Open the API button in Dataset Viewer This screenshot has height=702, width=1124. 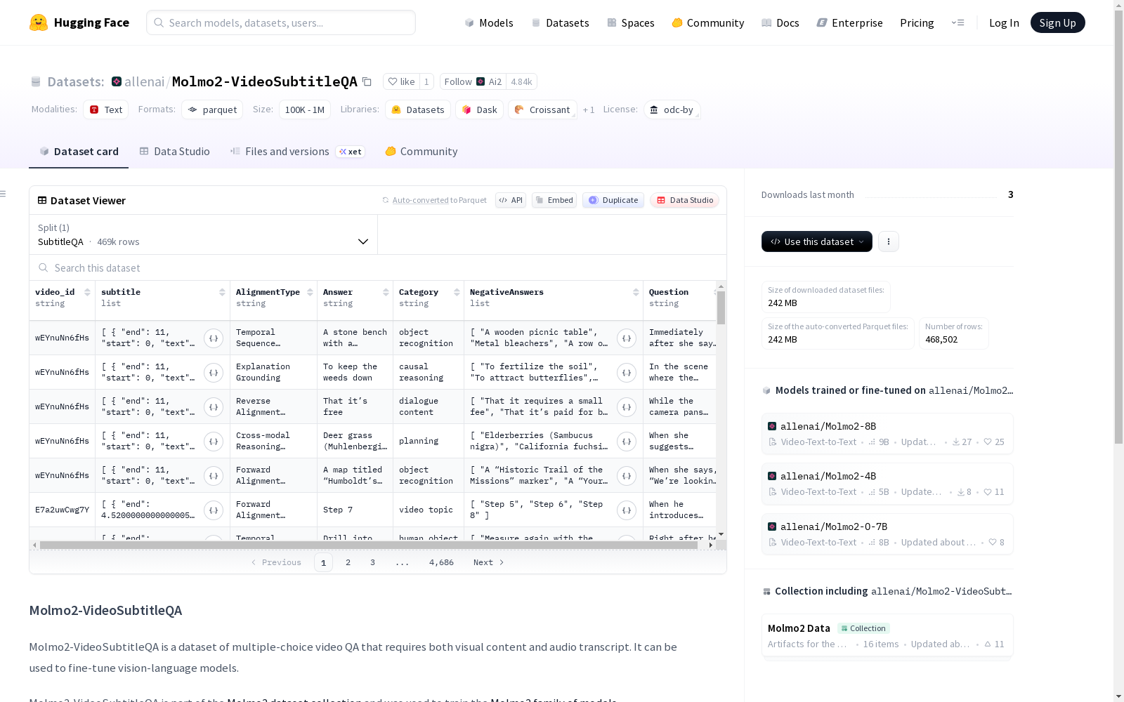[511, 200]
